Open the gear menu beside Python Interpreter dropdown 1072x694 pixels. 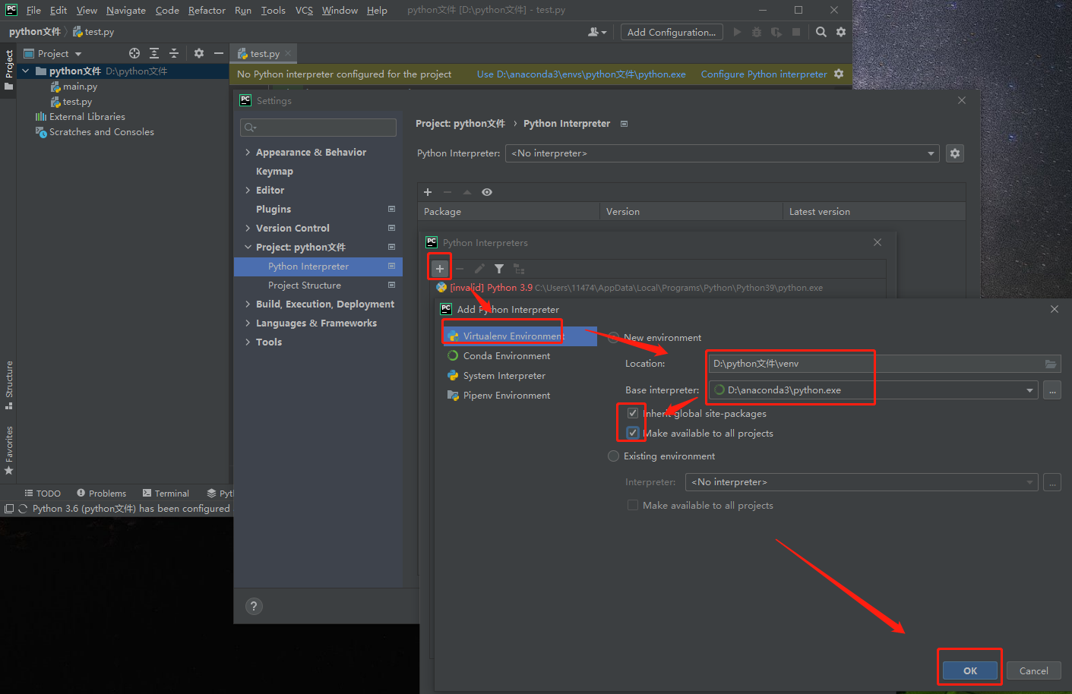[x=955, y=153]
